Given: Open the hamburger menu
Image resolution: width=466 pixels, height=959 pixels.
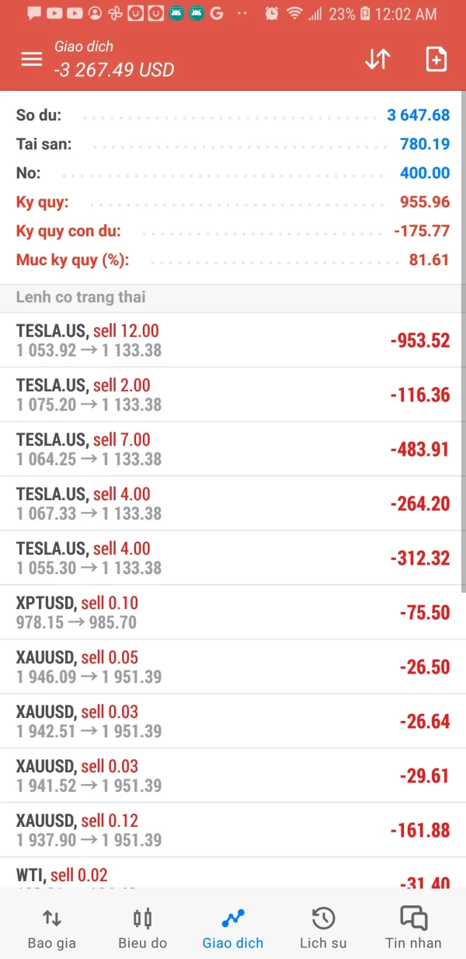Looking at the screenshot, I should click(32, 59).
